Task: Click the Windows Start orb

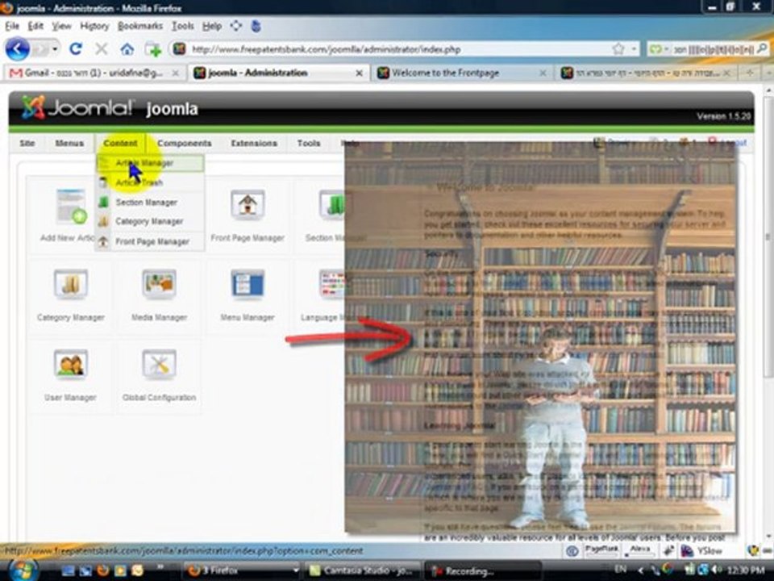Action: [x=22, y=570]
